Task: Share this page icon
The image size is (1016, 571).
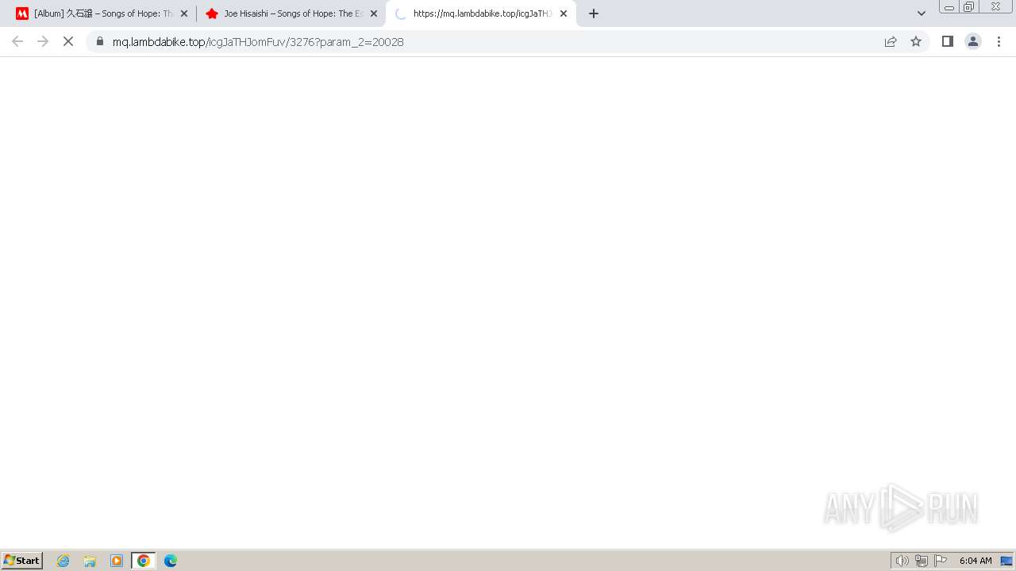Action: (x=891, y=41)
